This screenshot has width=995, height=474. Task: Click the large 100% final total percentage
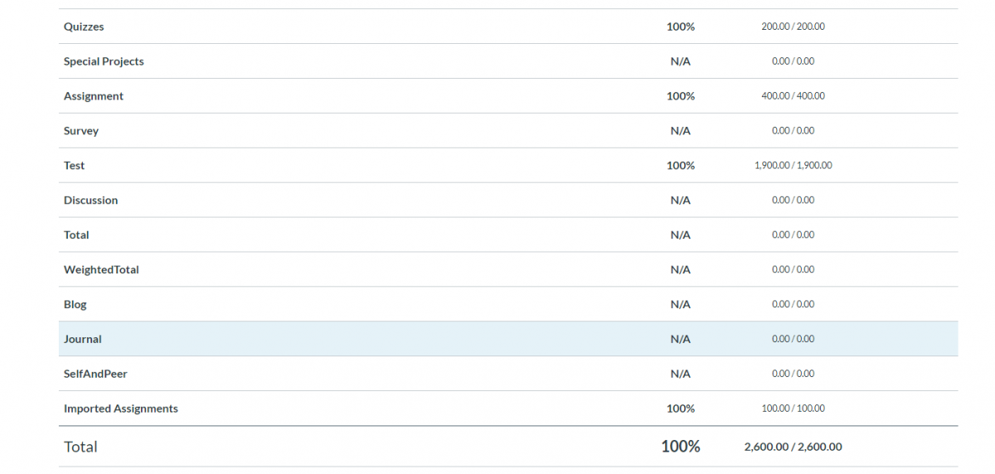tap(681, 447)
